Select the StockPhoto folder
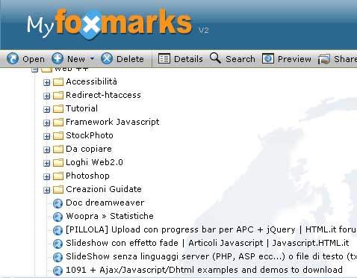 [x=90, y=135]
